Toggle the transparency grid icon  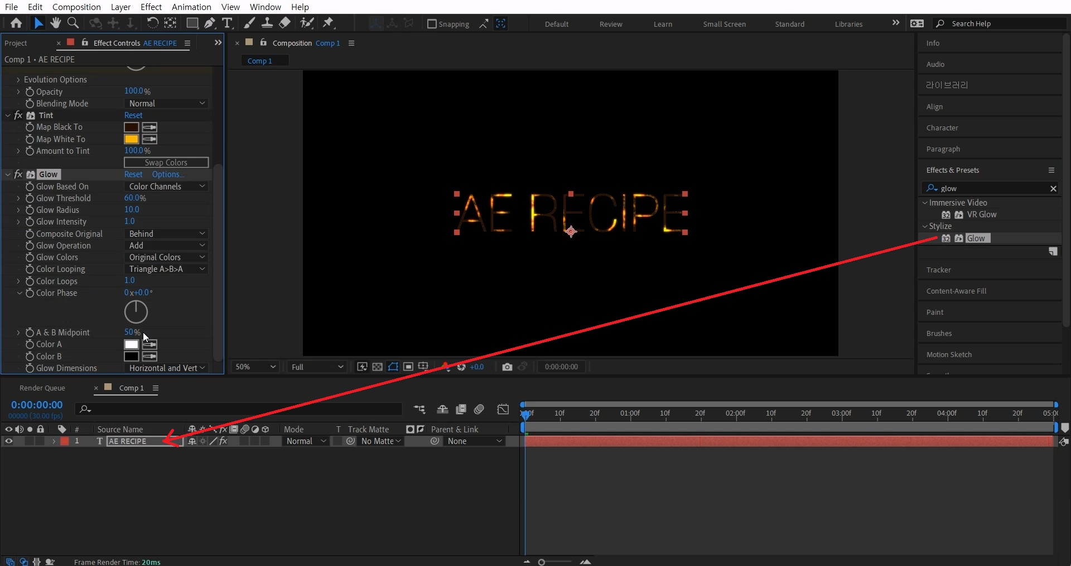pos(378,367)
